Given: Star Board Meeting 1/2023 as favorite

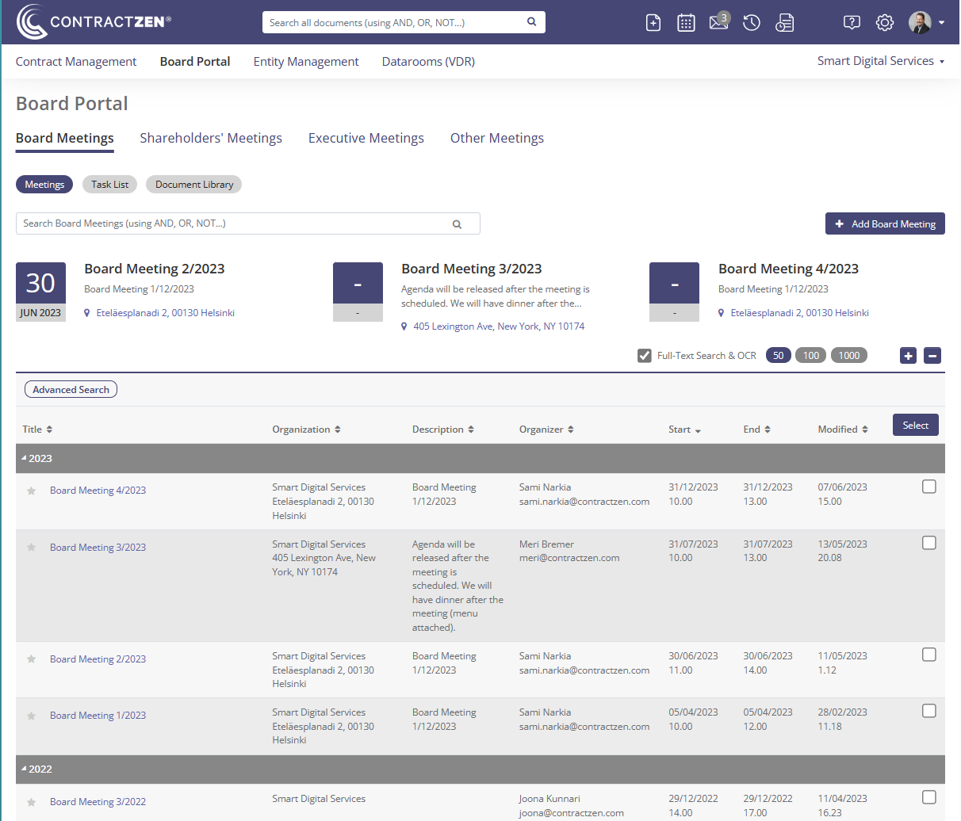Looking at the screenshot, I should tap(32, 716).
